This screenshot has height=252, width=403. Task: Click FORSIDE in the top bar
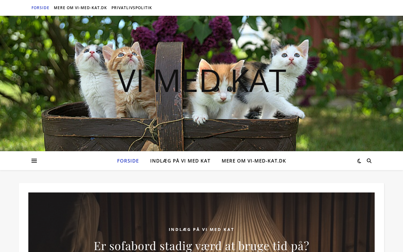(x=40, y=8)
